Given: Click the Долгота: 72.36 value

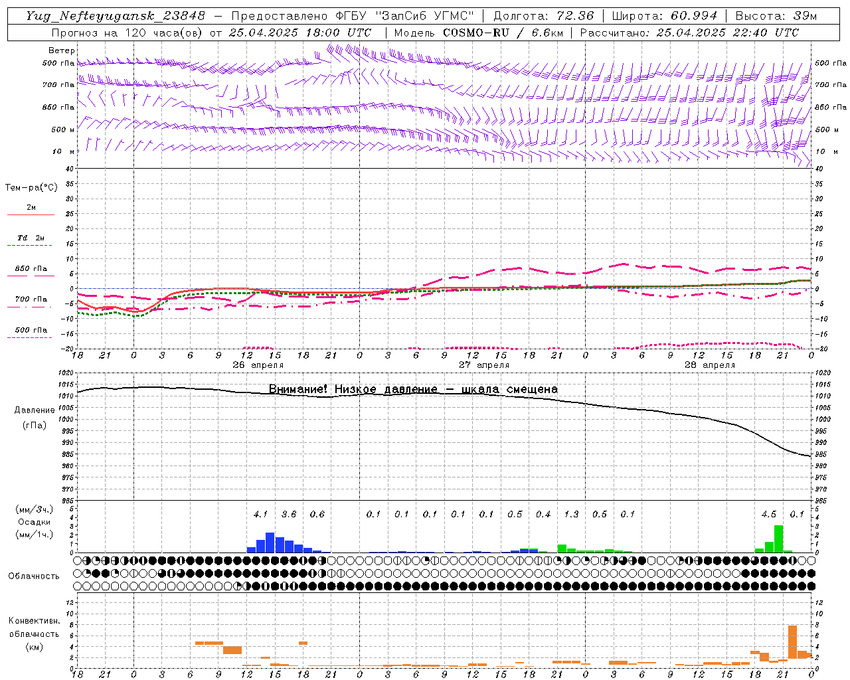Looking at the screenshot, I should 543,16.
